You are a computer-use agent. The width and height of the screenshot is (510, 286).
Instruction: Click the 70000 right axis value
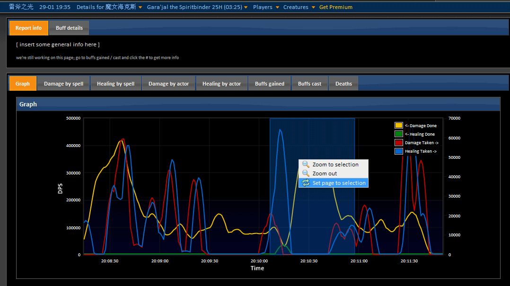(x=454, y=118)
